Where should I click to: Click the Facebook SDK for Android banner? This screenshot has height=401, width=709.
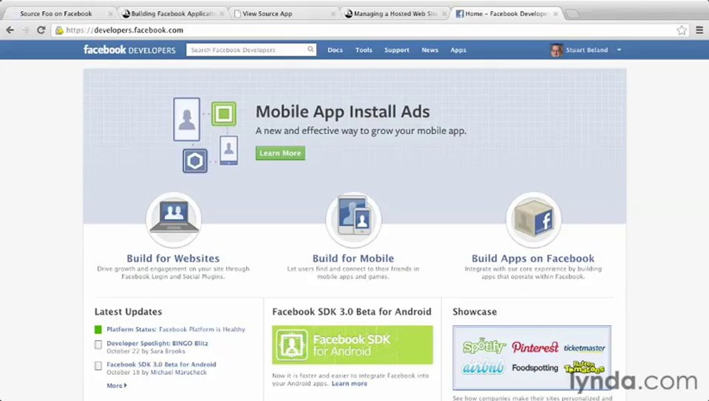[352, 345]
